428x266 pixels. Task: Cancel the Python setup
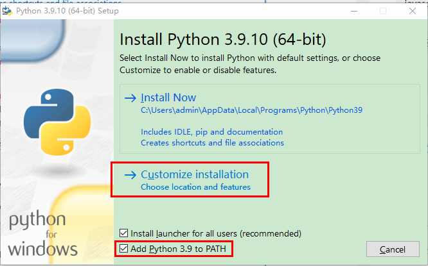point(393,249)
